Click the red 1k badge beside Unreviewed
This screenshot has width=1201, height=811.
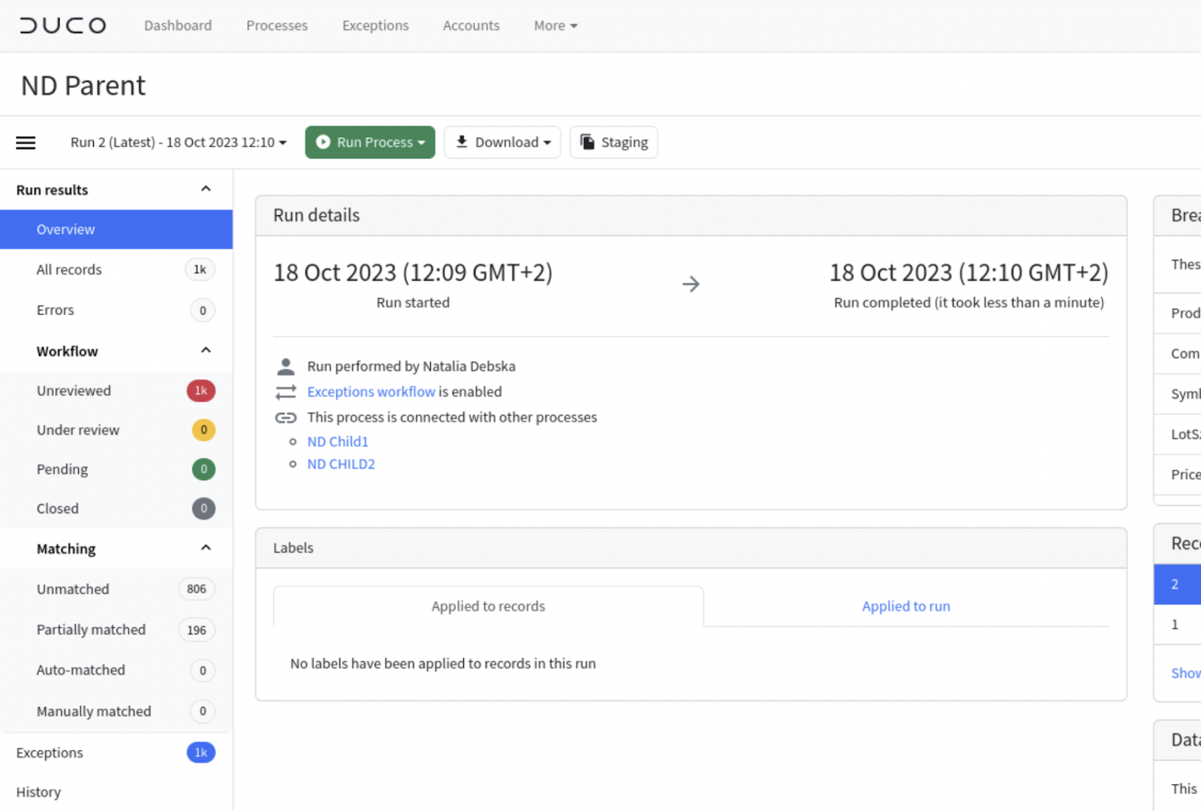(x=200, y=390)
